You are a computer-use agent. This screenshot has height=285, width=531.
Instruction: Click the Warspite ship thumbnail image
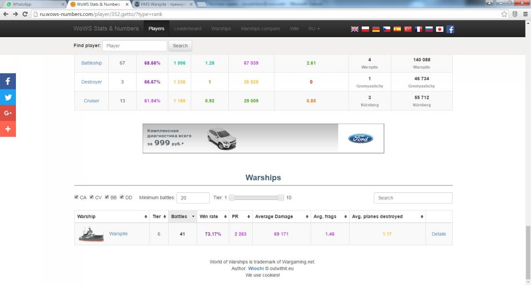[x=91, y=234]
